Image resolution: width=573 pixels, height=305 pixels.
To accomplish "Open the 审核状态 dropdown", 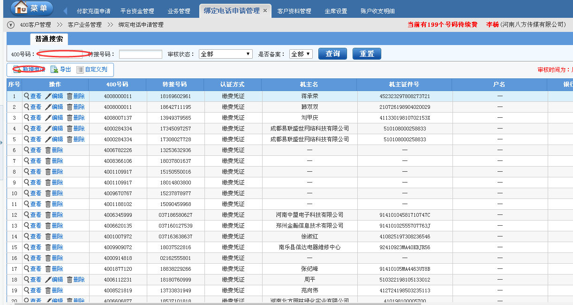I will [226, 54].
